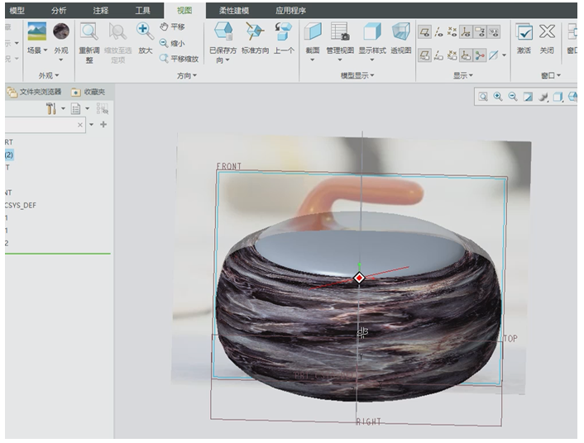The image size is (584, 443).
Task: Open the 柔性建模 (Flexible Modeling) tab
Action: point(236,10)
